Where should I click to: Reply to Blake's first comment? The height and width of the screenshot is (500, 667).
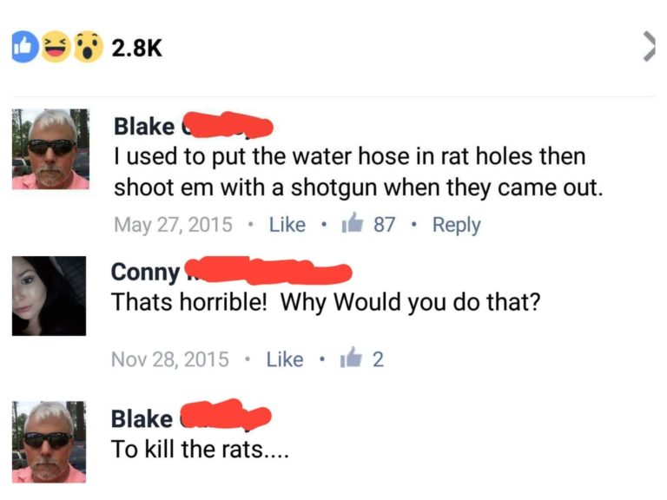(x=457, y=225)
